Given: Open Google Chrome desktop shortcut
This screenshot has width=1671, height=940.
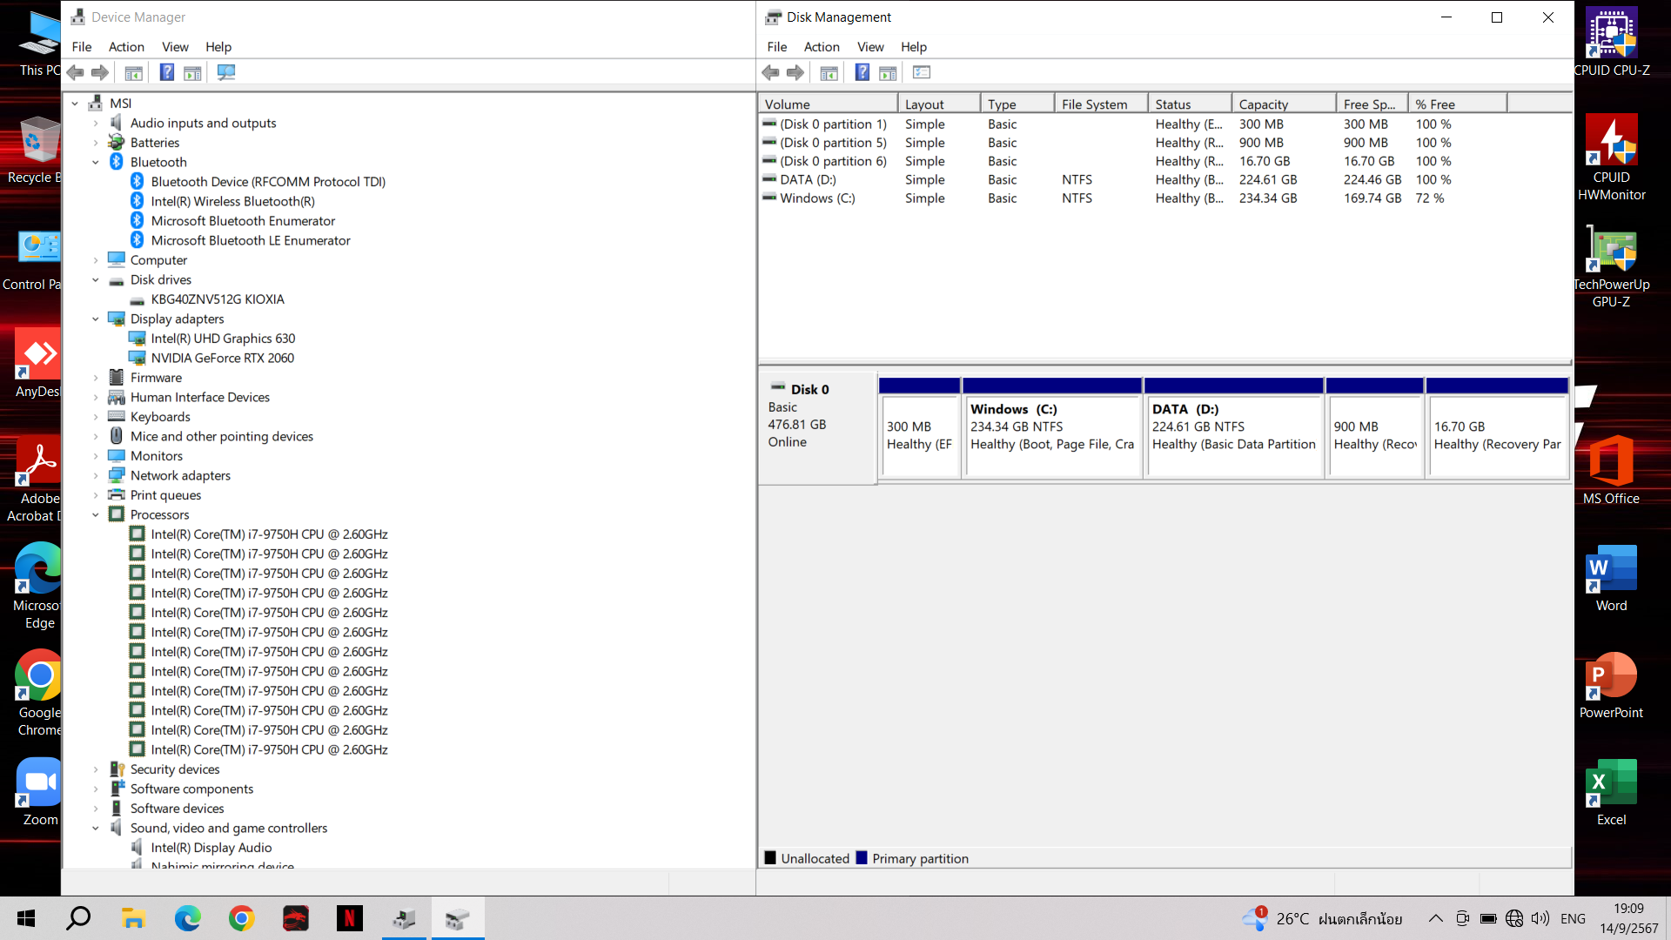Looking at the screenshot, I should click(x=39, y=692).
